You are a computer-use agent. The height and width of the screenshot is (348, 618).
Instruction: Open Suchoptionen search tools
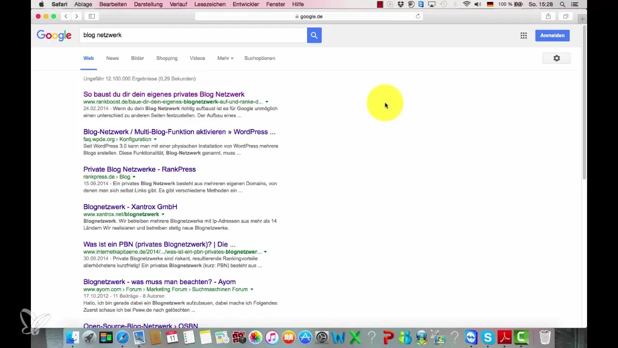(x=260, y=58)
